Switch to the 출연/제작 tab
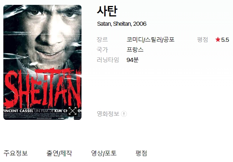This screenshot has height=162, width=233. tap(59, 153)
